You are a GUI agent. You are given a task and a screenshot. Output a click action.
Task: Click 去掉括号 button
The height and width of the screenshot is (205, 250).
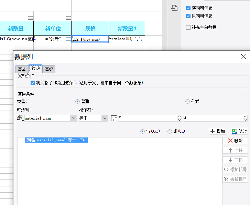pyautogui.click(x=235, y=179)
